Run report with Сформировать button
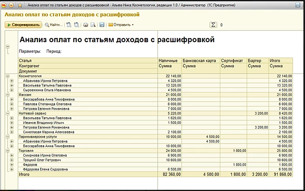This screenshot has width=305, height=191. (x=23, y=25)
